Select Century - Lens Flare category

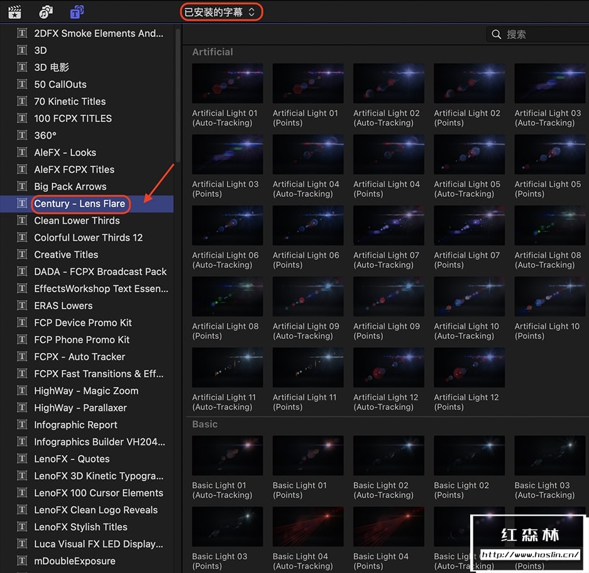click(87, 203)
